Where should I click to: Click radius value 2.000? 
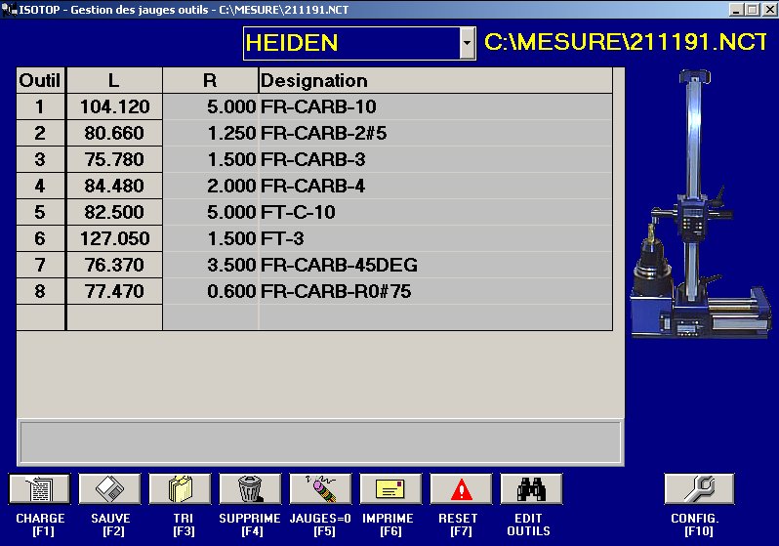coord(211,186)
